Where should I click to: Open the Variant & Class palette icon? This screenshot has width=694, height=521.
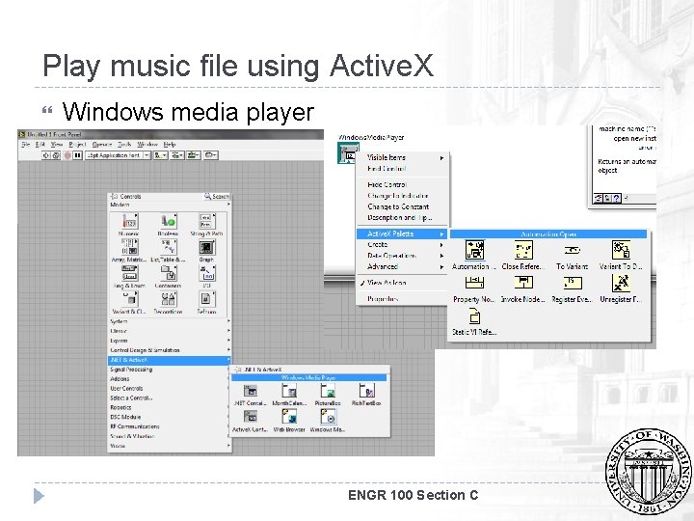[x=129, y=298]
